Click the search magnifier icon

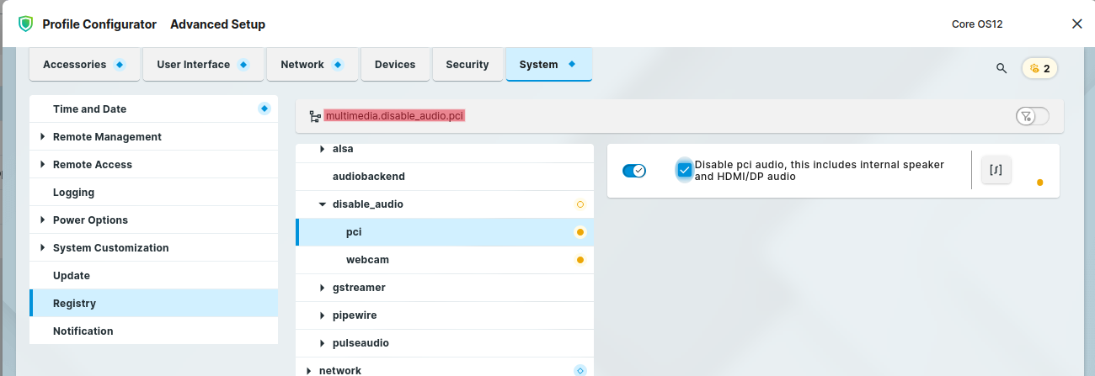pos(1002,69)
